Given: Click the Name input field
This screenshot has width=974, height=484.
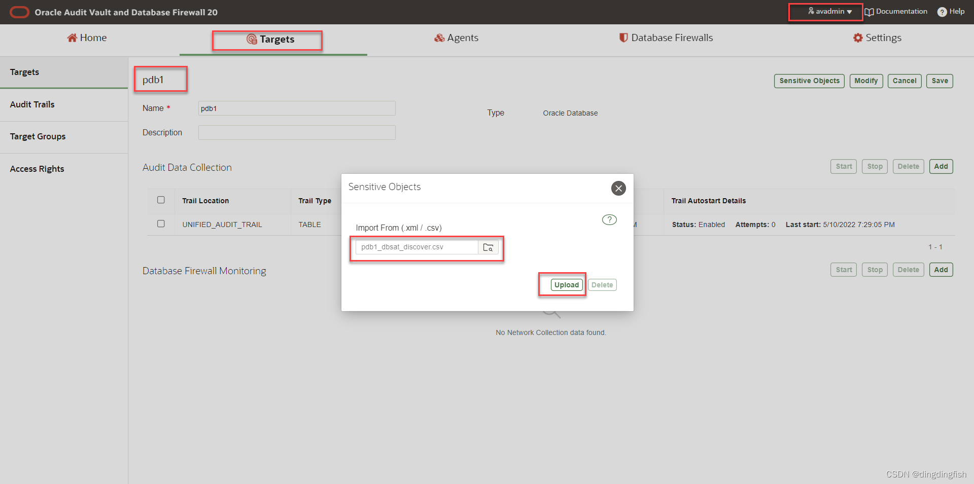Looking at the screenshot, I should (x=297, y=108).
